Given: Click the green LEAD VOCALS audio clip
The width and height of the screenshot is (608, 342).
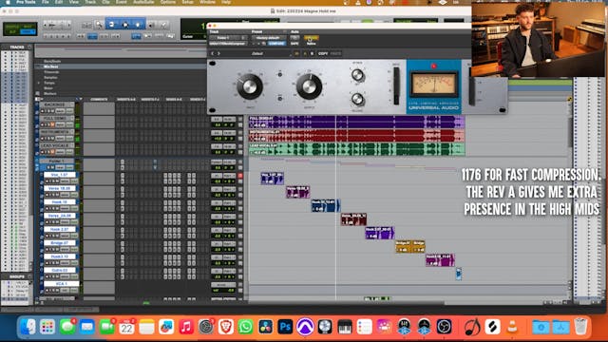Looking at the screenshot, I should [356, 149].
